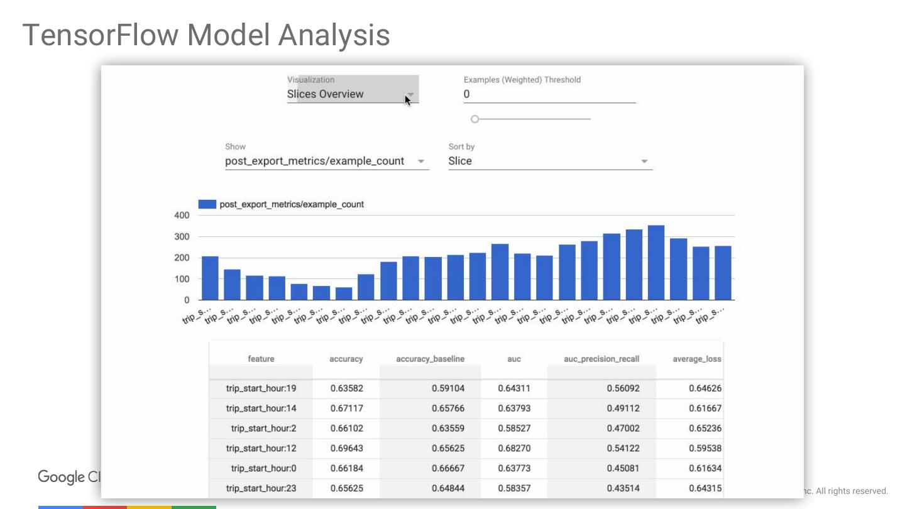The image size is (905, 509).
Task: Open the Sort by Slice dropdown
Action: click(x=549, y=161)
